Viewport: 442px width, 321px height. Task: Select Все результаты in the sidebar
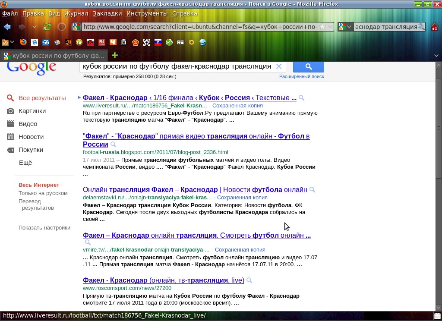42,98
